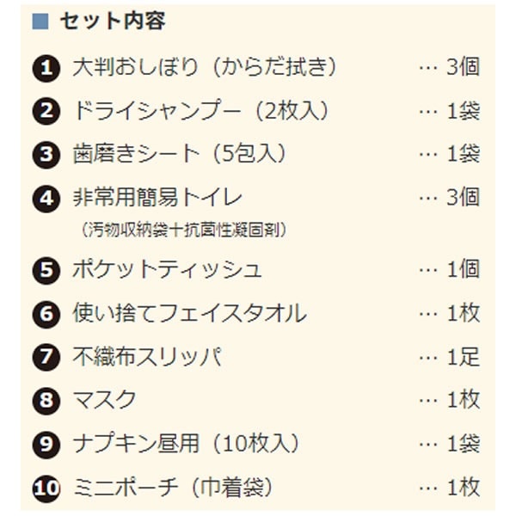Viewport: 516px width, 516px height.
Task: Click the number 7 circle icon
Action: pyautogui.click(x=48, y=357)
